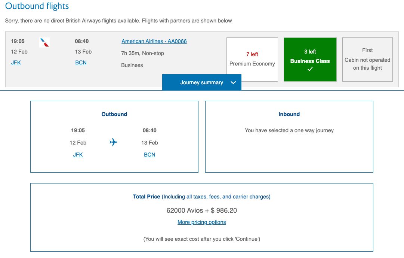Click the JFK airport link in the flight row

16,63
